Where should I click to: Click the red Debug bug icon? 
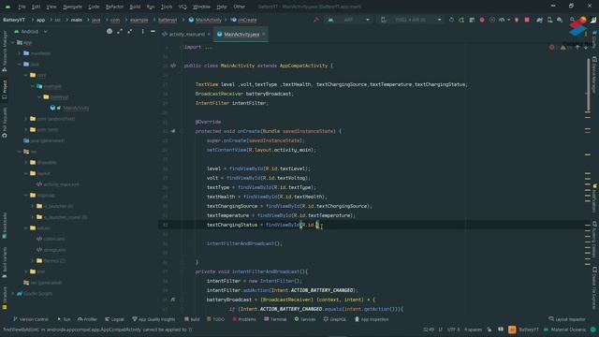point(482,20)
